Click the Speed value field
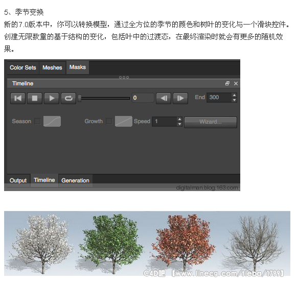 pos(165,122)
